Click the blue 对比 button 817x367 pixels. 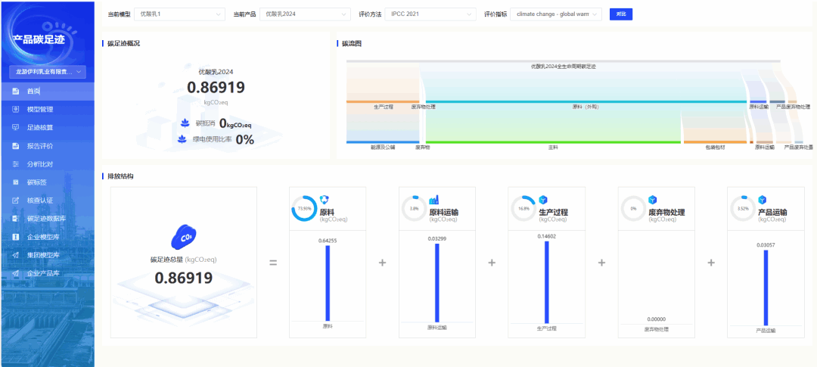point(621,14)
